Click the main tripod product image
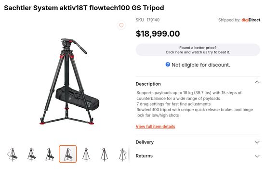Image resolution: width=265 pixels, height=178 pixels. coord(67,81)
